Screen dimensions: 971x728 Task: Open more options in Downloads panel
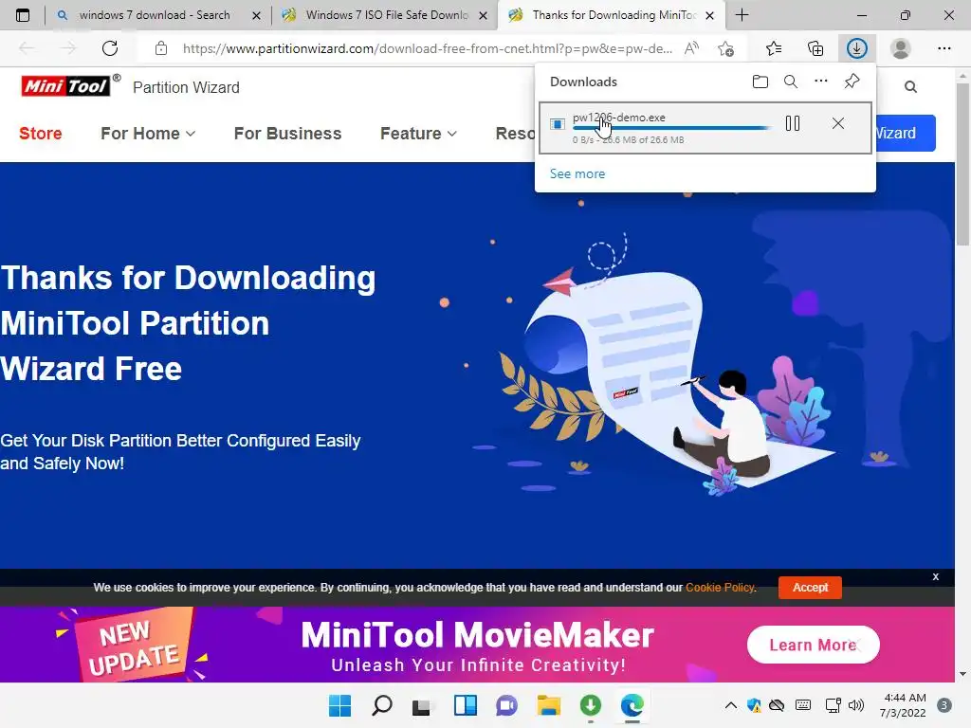[821, 82]
